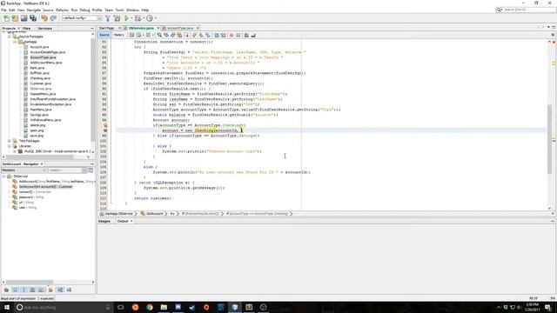Viewport: 557px width, 313px height.
Task: Collapse the Source Packages tree node
Action: (10, 37)
